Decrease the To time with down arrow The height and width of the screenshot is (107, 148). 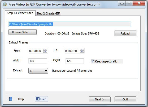pyautogui.click(x=82, y=52)
